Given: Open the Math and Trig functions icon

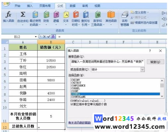Looking at the screenshot, I should pyautogui.click(x=98, y=15).
